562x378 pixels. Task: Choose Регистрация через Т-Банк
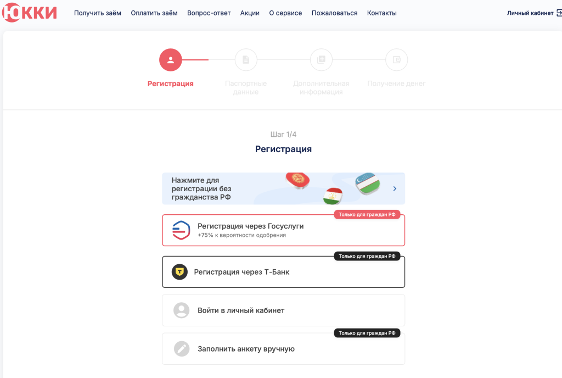(x=283, y=272)
